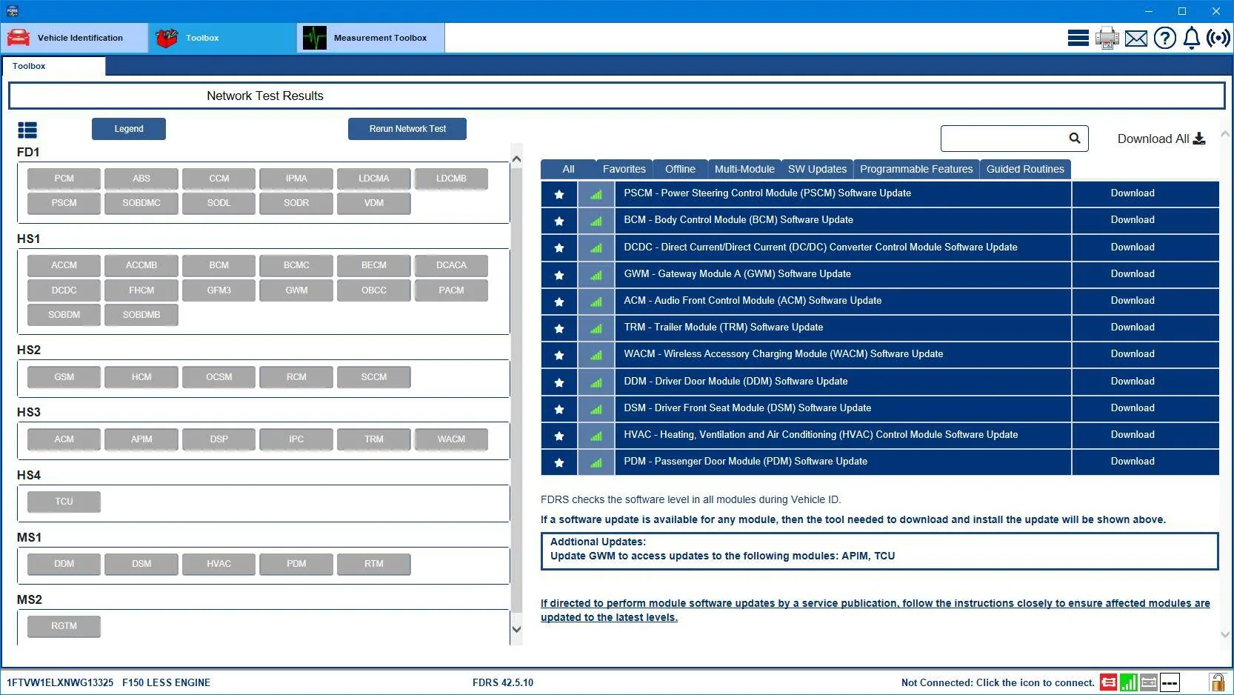Select the BCM module in HS1
Viewport: 1234px width, 695px height.
pyautogui.click(x=219, y=265)
